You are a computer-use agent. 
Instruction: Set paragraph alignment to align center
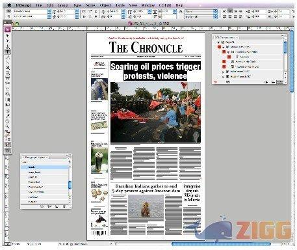(230, 11)
